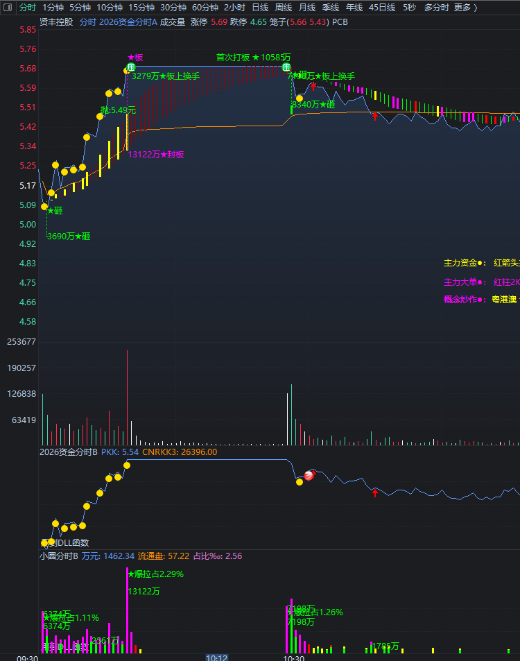
Task: Click the 2026资金分时A indicator label
Action: [128, 22]
